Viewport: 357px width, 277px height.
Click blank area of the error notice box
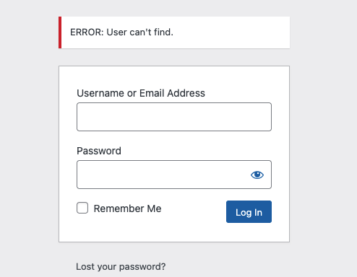pyautogui.click(x=231, y=32)
